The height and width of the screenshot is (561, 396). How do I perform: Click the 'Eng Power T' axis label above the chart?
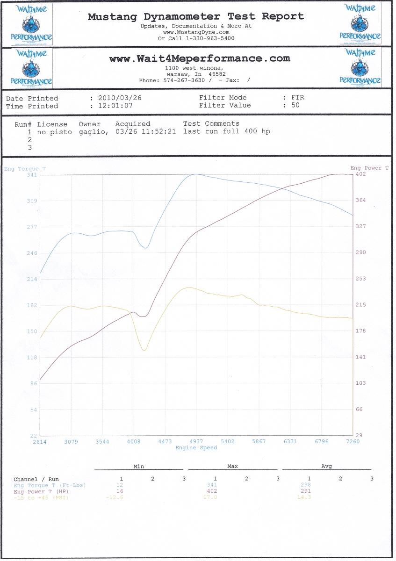point(370,168)
